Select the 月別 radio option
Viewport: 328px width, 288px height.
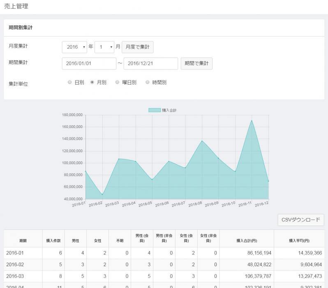[x=92, y=82]
